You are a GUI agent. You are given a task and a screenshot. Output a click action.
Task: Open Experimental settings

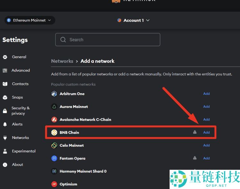24,151
